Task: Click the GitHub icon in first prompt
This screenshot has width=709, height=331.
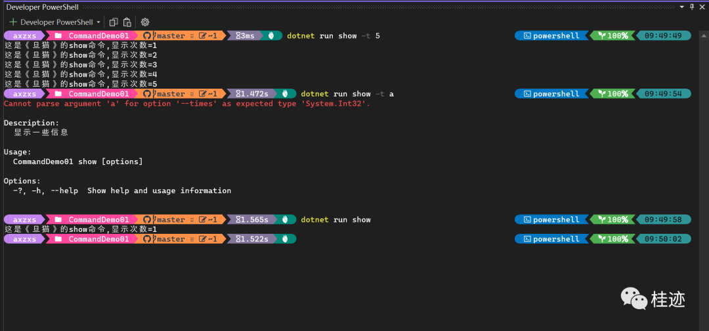Action: point(148,35)
